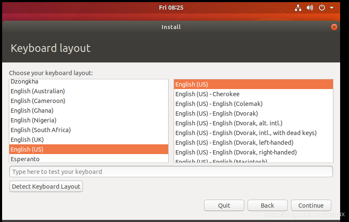349x222 pixels.
Task: Click the volume speaker icon
Action: click(310, 8)
